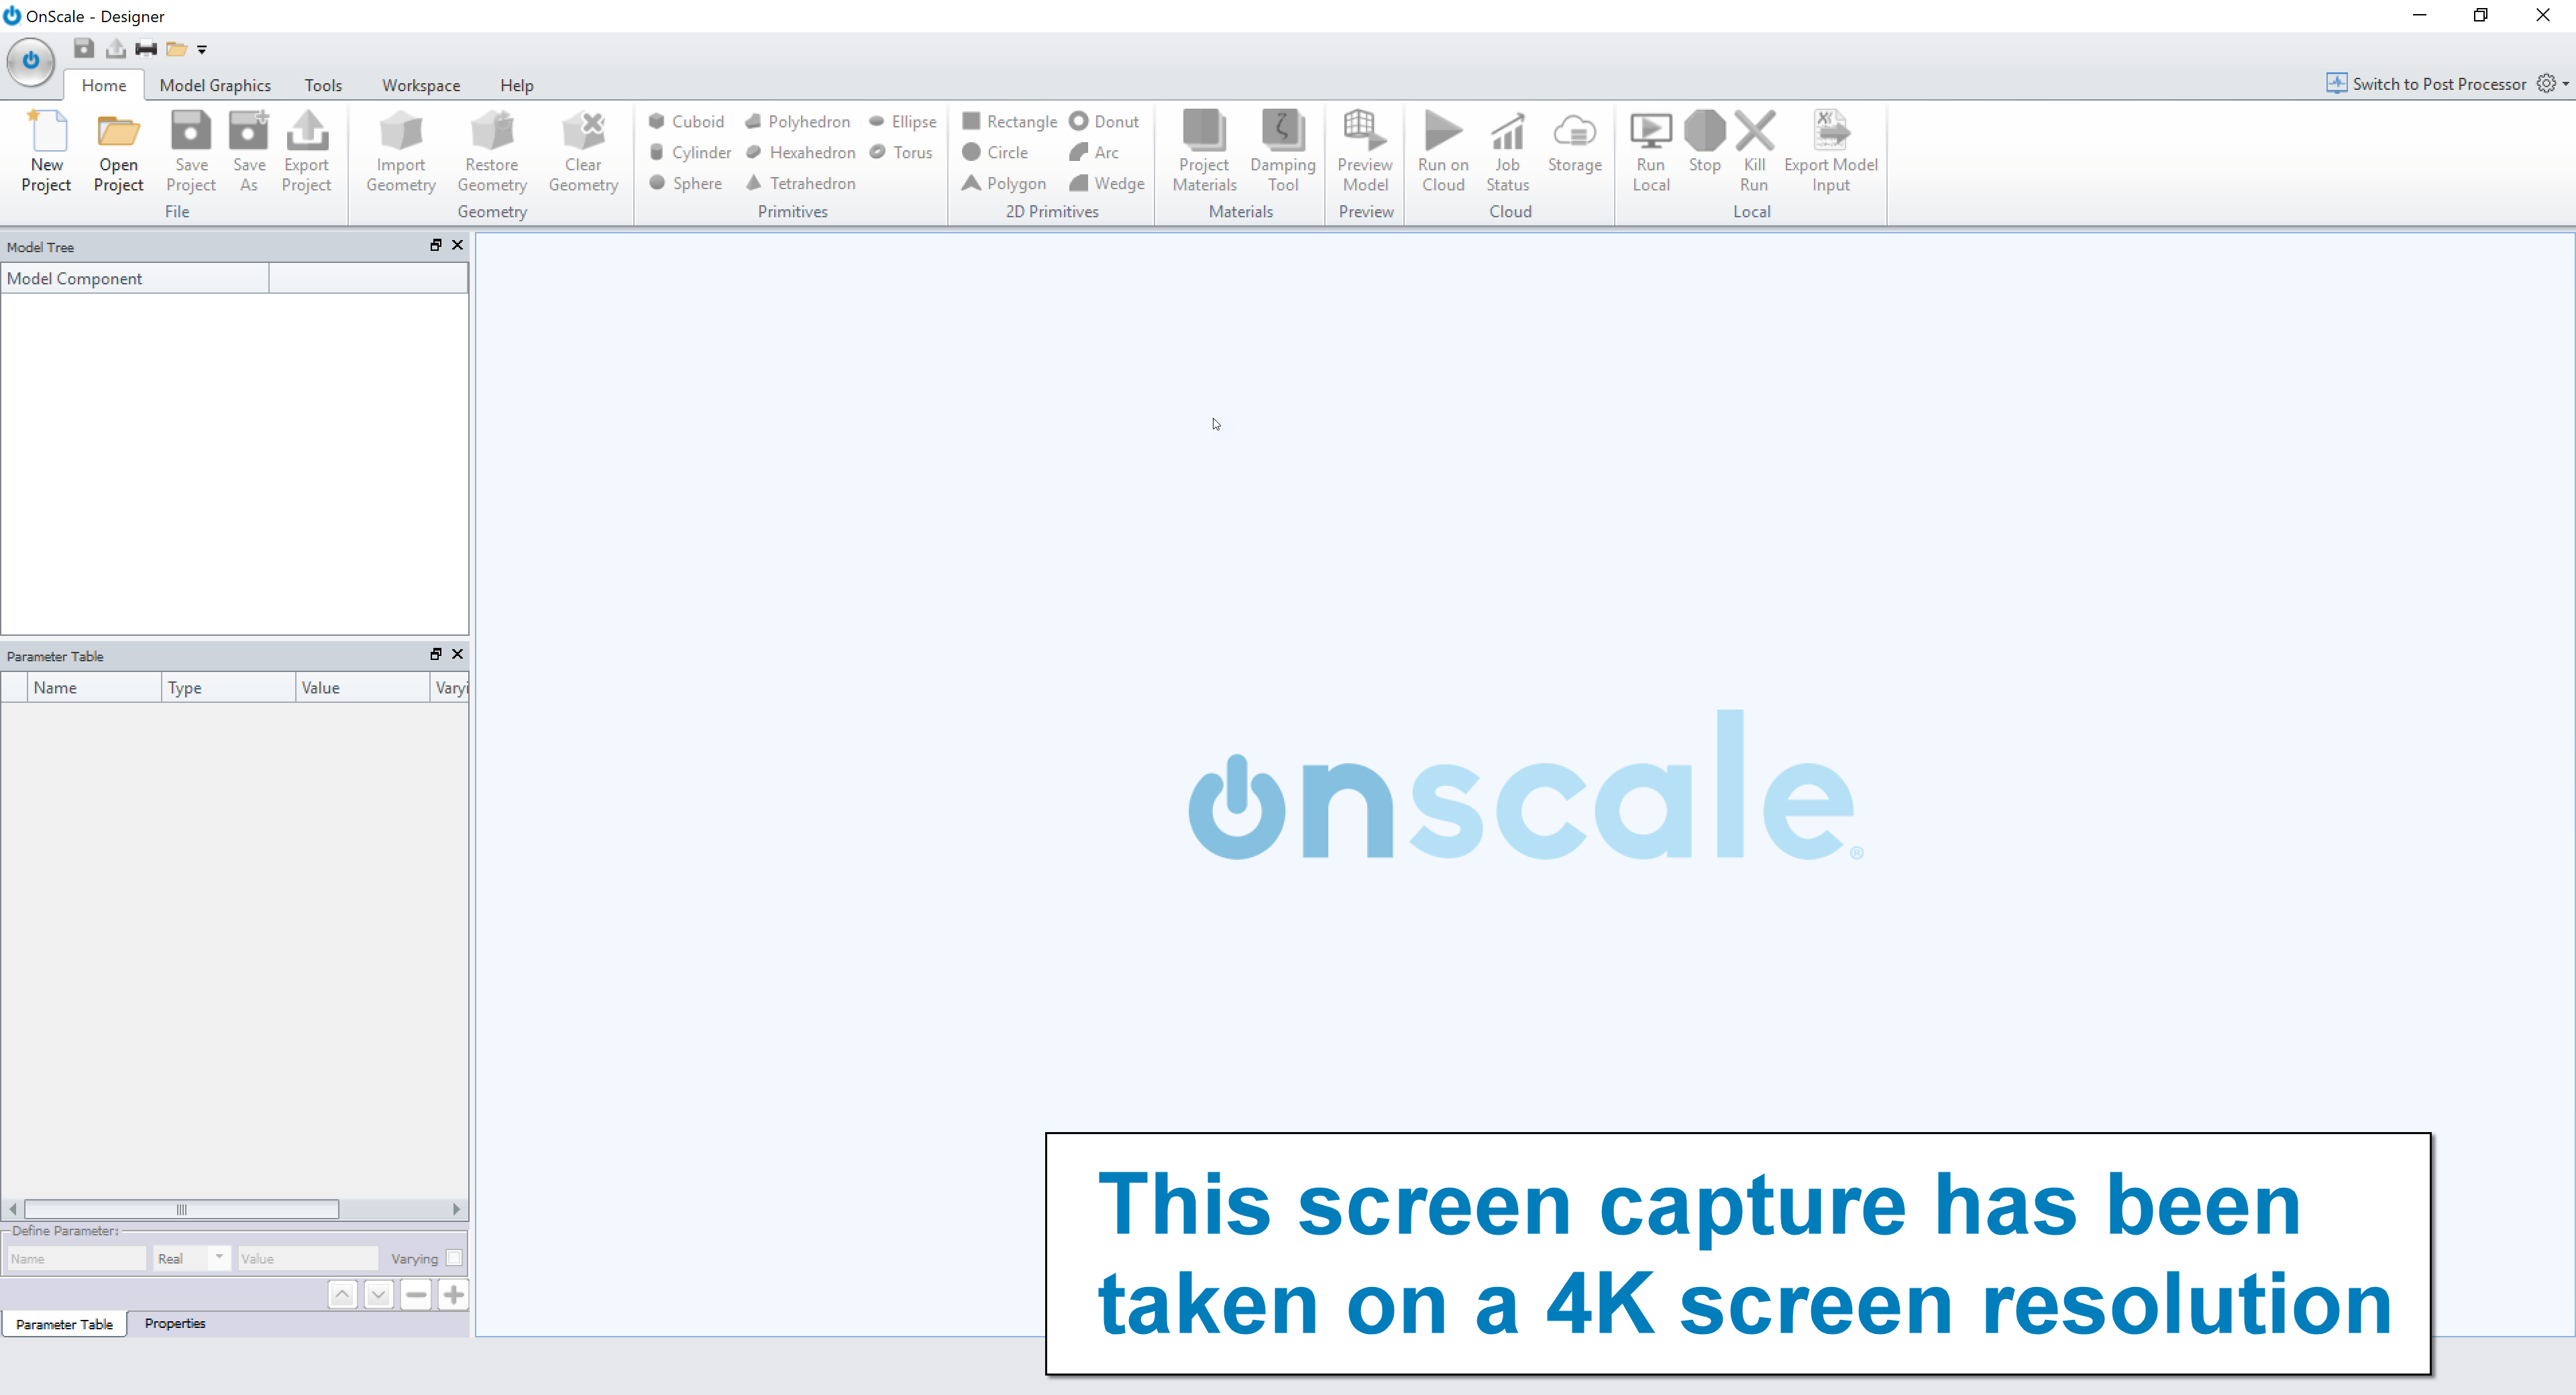
Task: Click move parameter down arrow button
Action: pos(378,1294)
